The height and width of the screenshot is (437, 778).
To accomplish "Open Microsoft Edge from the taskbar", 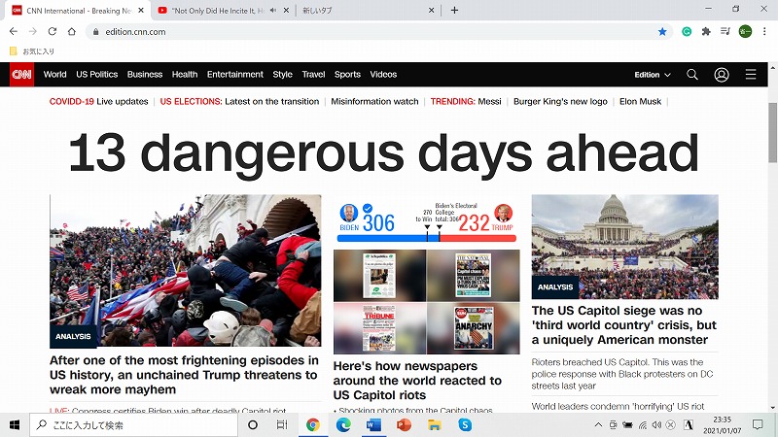I will pyautogui.click(x=343, y=425).
